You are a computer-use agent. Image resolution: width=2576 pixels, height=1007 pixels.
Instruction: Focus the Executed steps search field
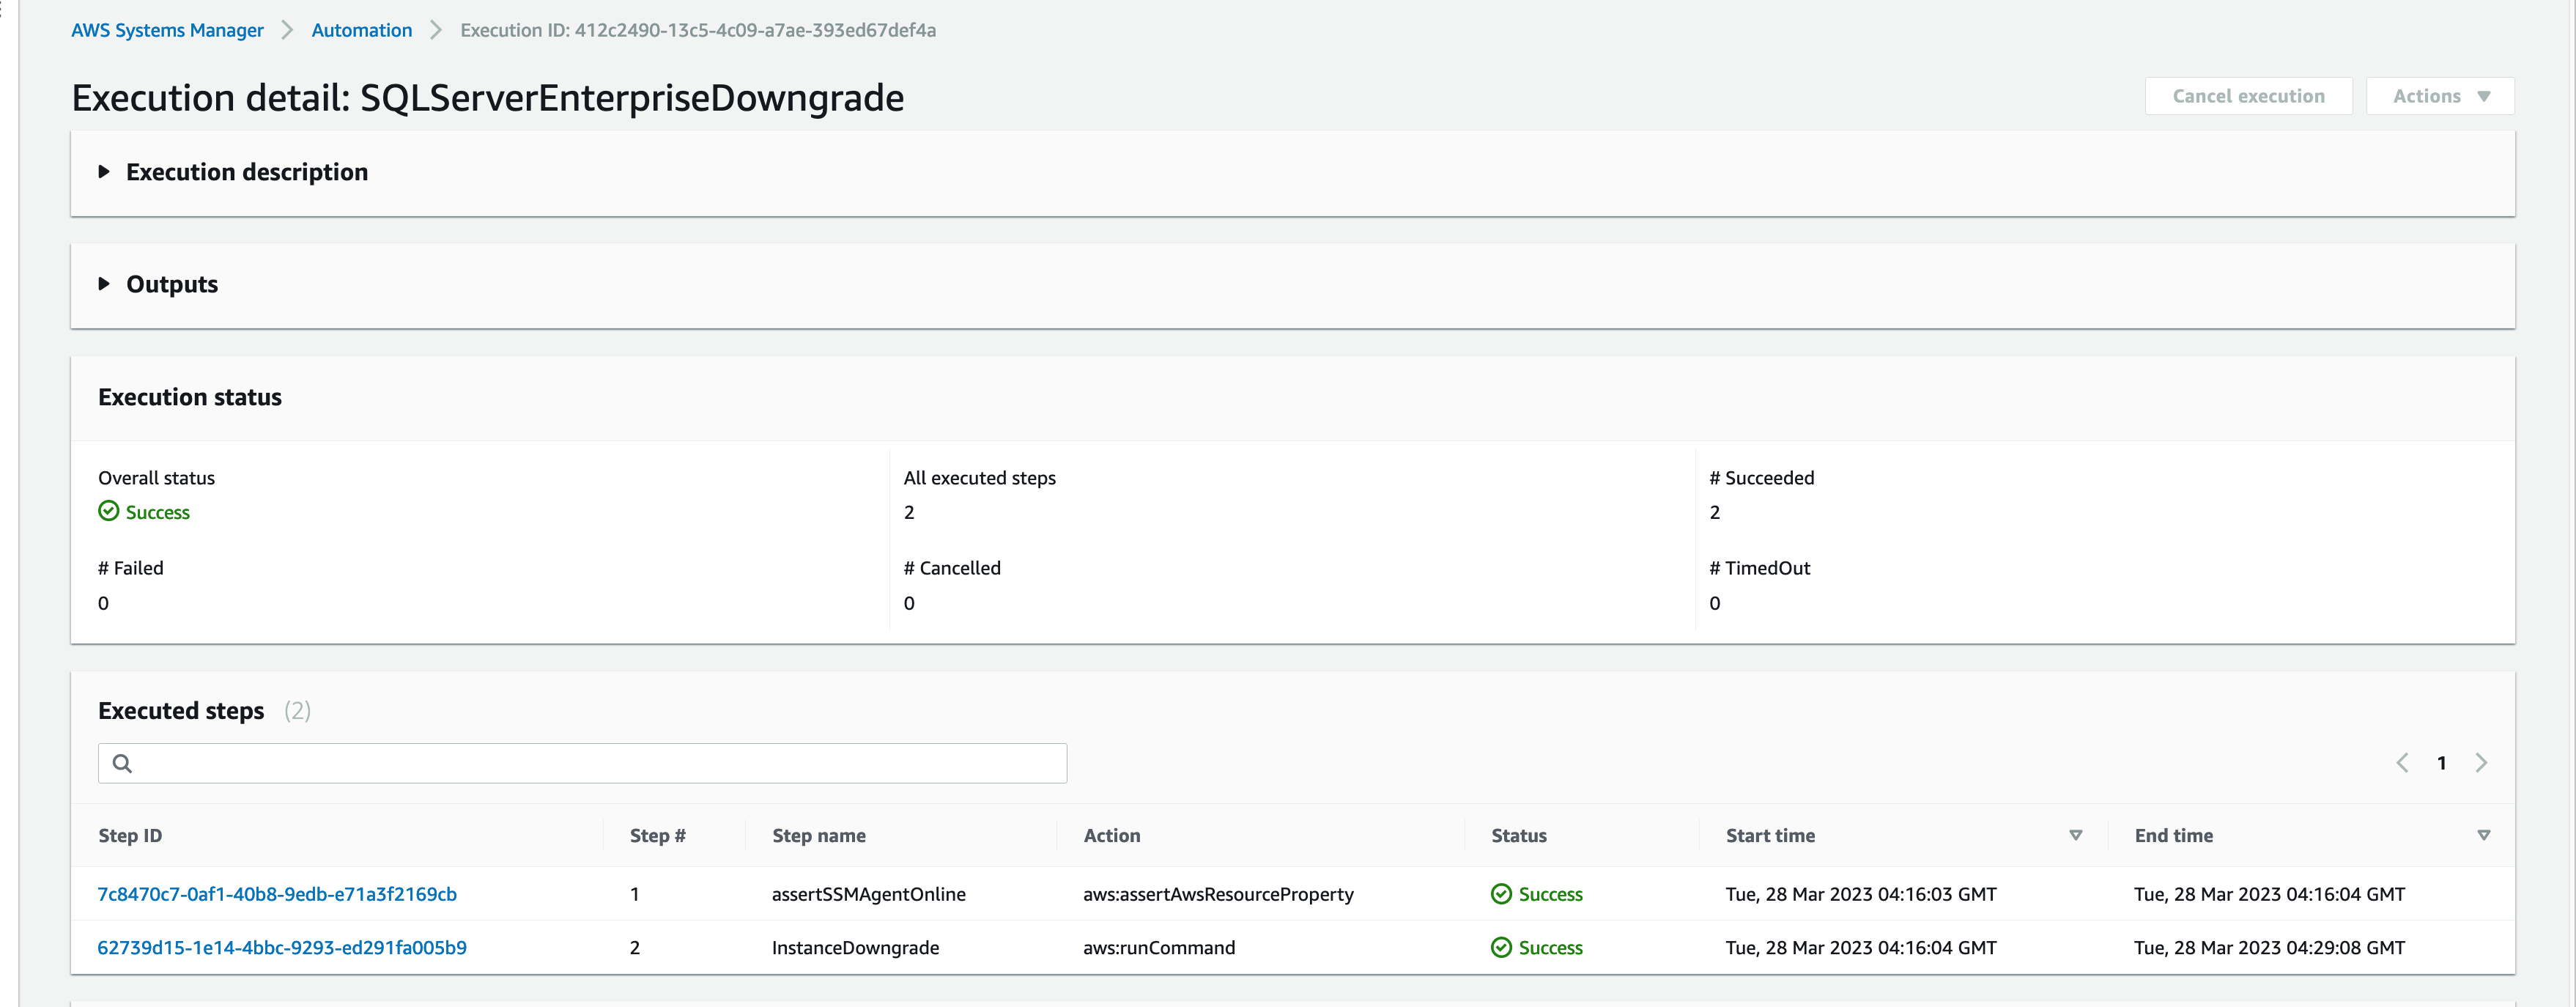(x=600, y=764)
